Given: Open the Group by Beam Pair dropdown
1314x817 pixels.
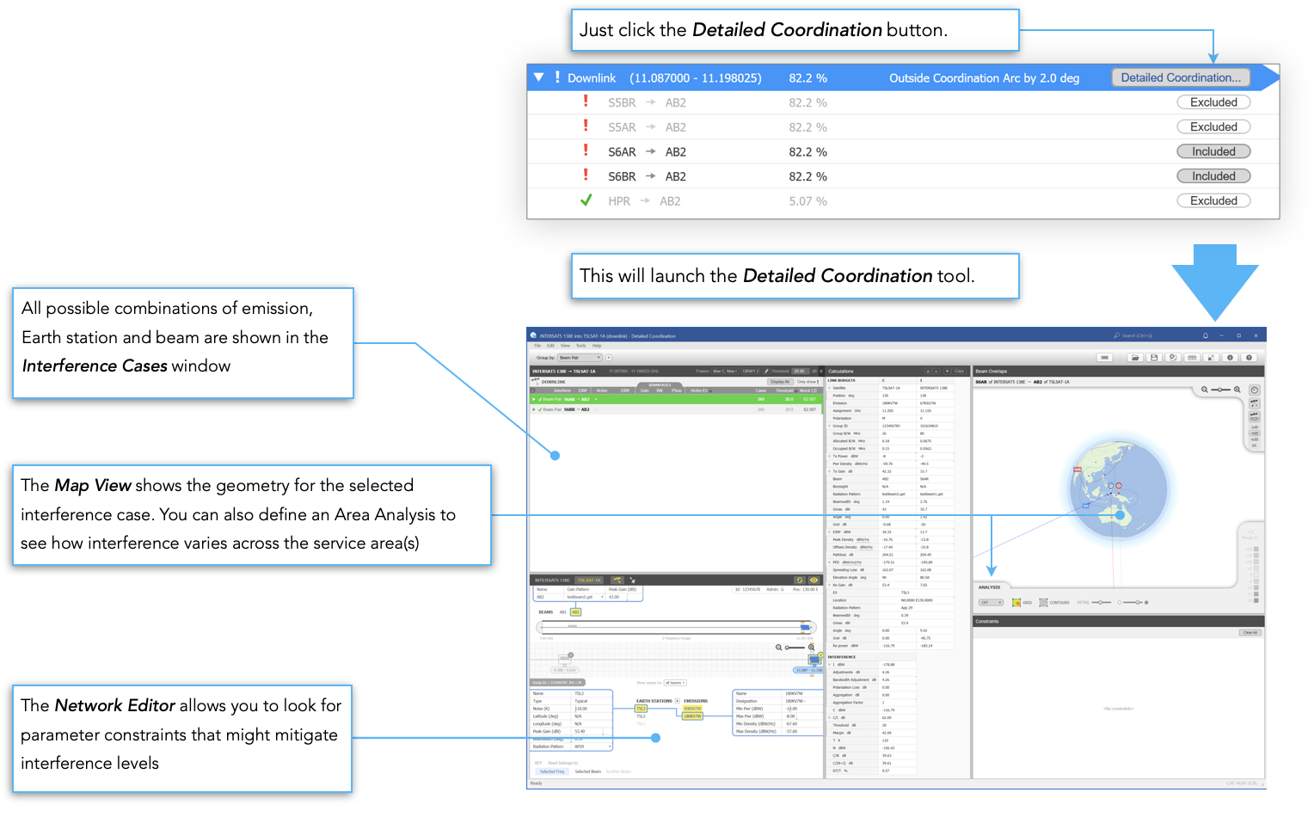Looking at the screenshot, I should tap(580, 358).
